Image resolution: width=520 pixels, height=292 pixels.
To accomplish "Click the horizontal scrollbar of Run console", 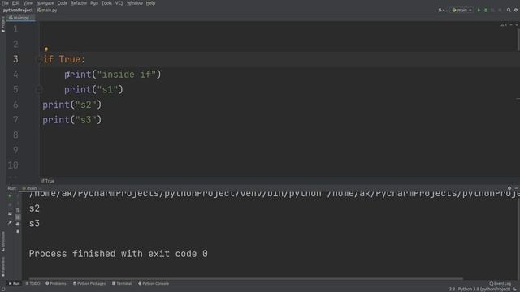I will pyautogui.click(x=245, y=279).
